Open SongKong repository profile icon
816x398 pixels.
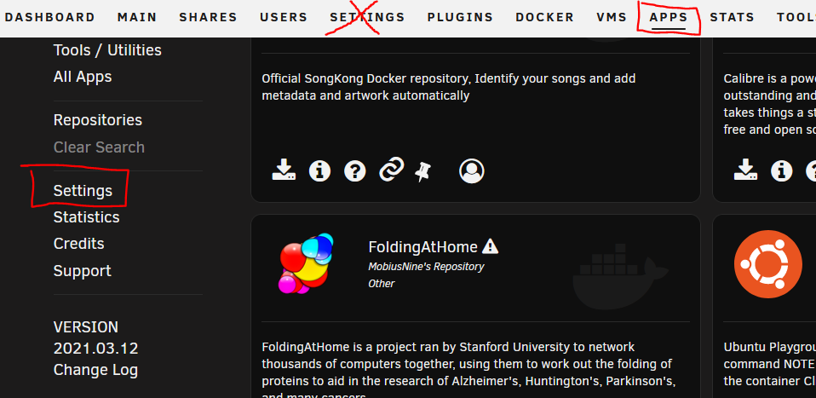pos(472,170)
